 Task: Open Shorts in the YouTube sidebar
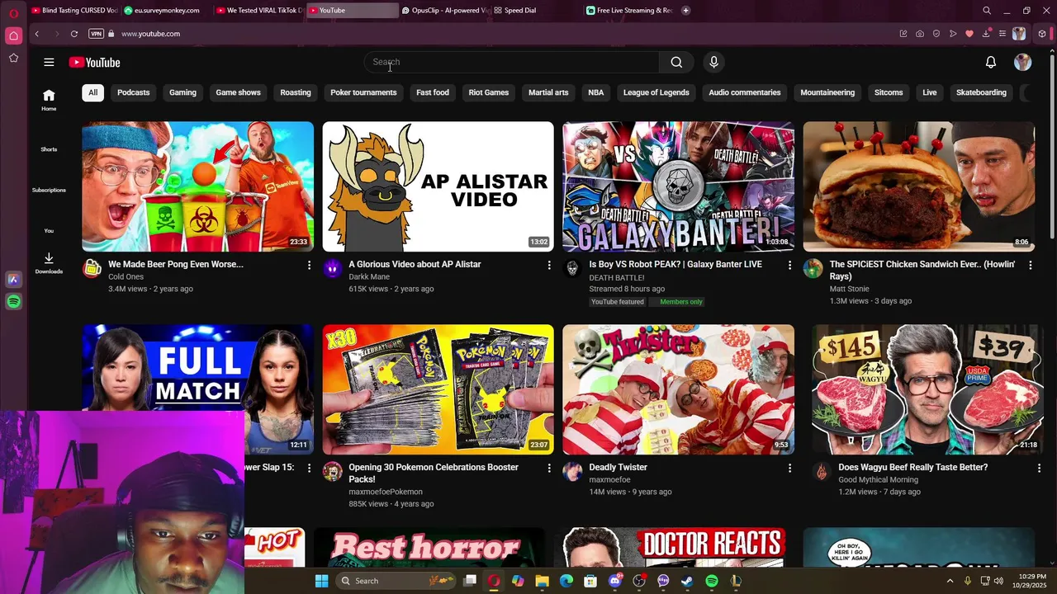[49, 149]
